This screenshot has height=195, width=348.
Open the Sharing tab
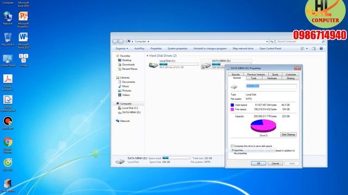[x=290, y=78]
